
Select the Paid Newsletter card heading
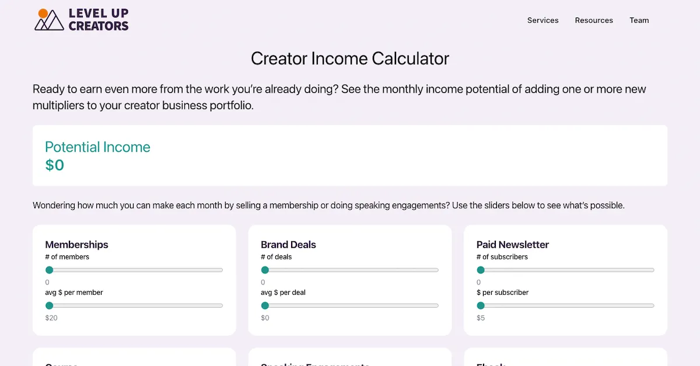512,245
